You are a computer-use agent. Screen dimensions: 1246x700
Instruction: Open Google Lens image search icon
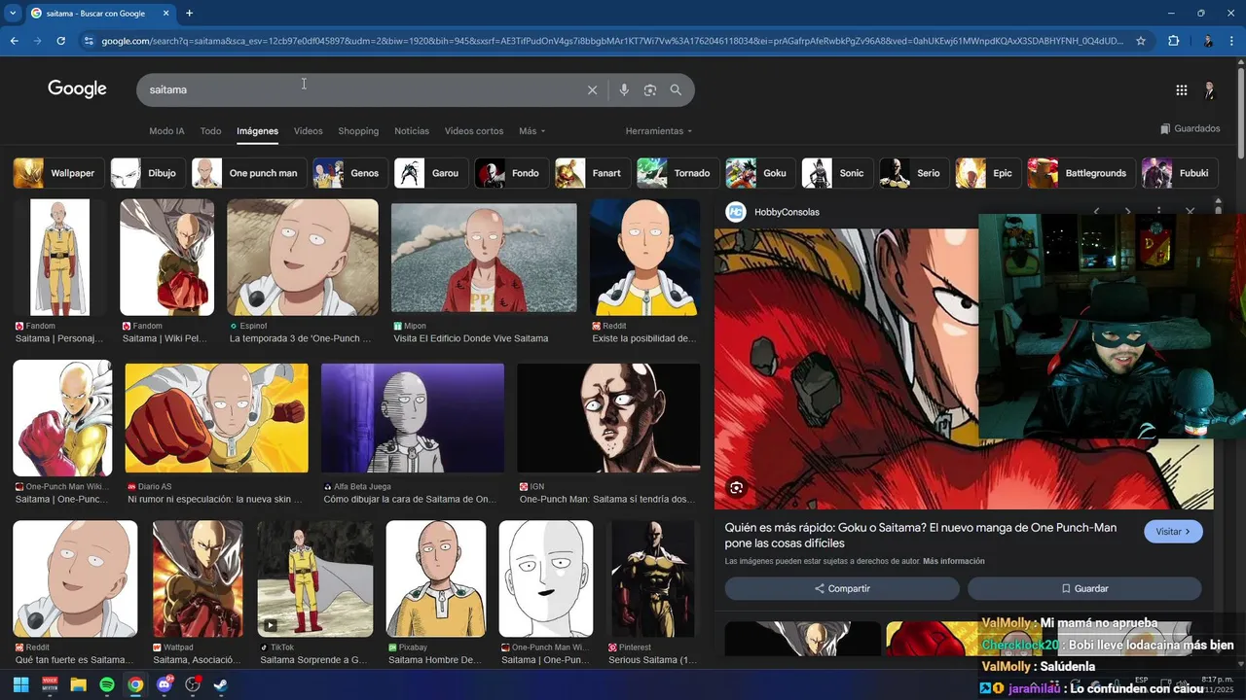tap(650, 89)
